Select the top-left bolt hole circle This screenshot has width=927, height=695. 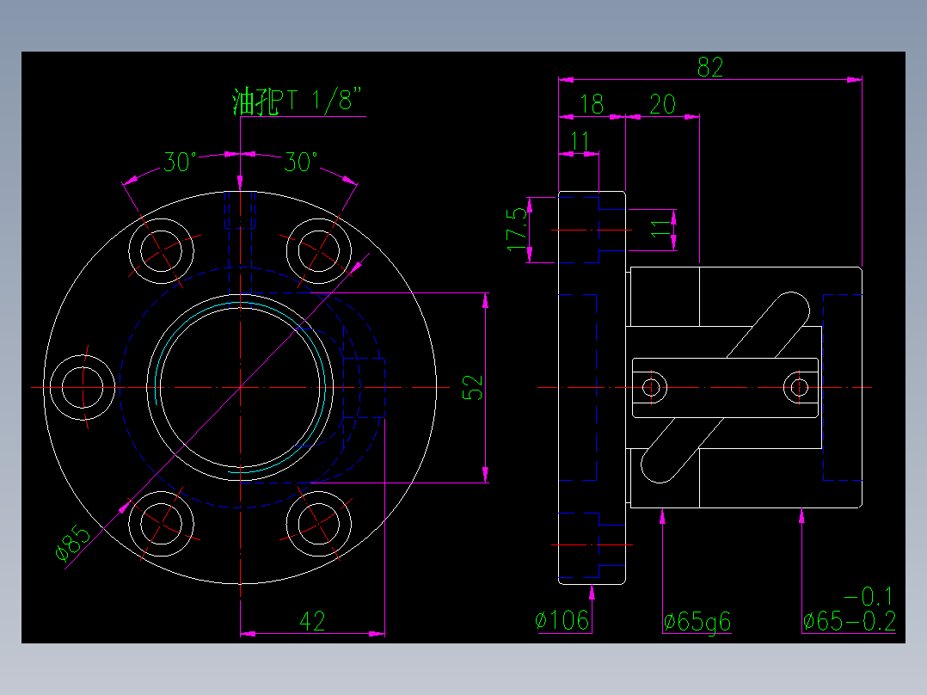160,251
